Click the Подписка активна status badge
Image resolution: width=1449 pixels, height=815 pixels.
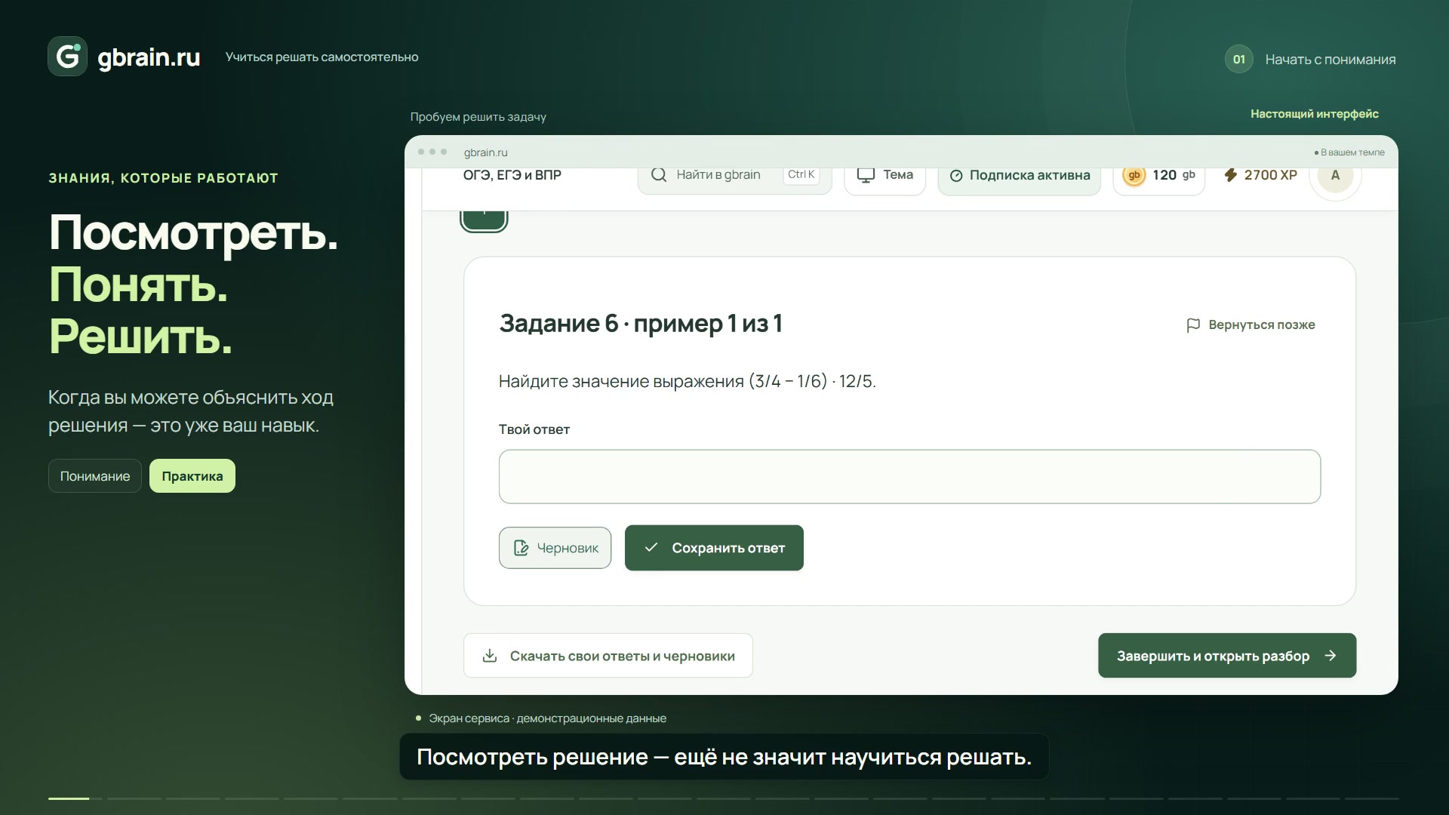pyautogui.click(x=1020, y=175)
